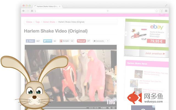This screenshot has height=110, width=176.
Task: Open the Harlem Shake breadcrumb link
Action: (x=49, y=22)
